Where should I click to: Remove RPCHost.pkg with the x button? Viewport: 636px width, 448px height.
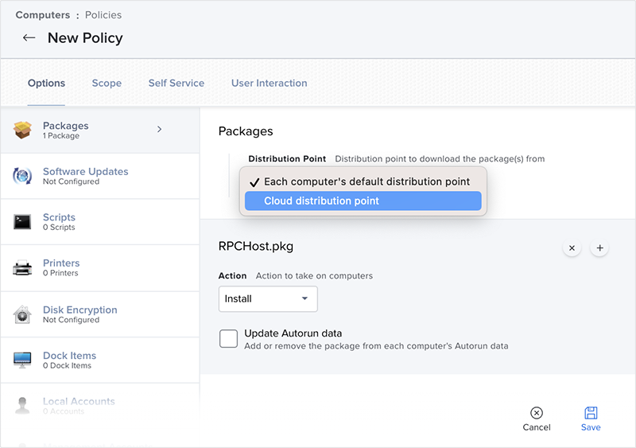click(x=572, y=248)
